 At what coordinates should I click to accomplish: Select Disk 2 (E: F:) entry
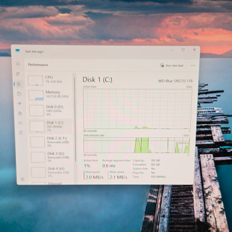tap(51, 142)
